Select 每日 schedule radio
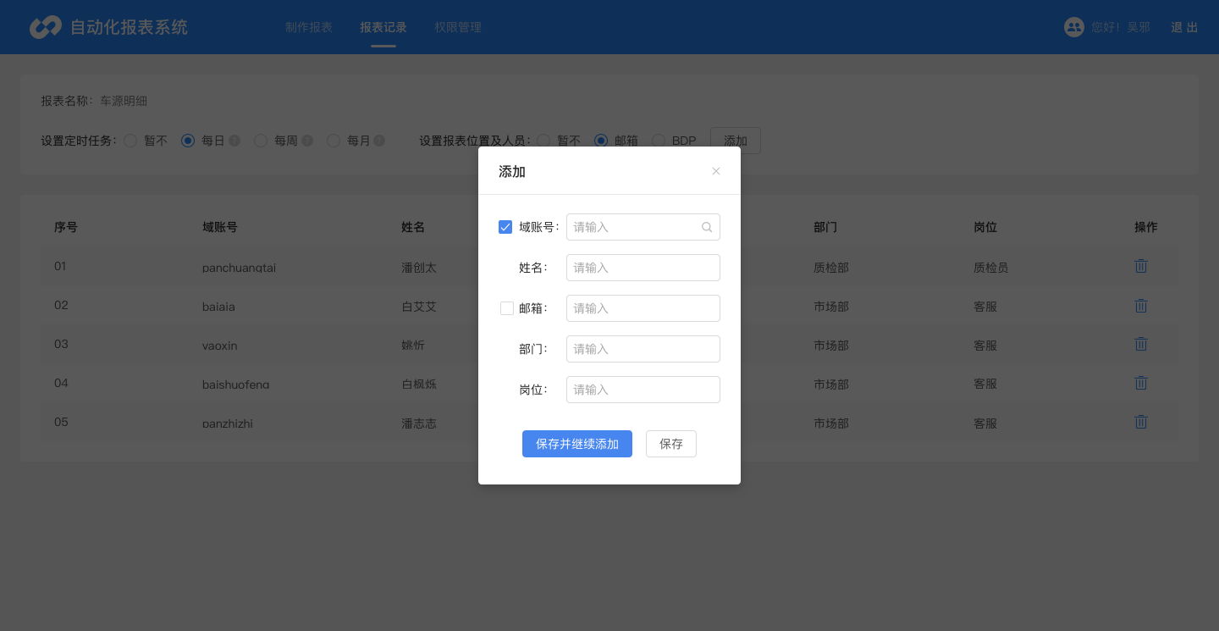Image resolution: width=1219 pixels, height=631 pixels. 188,141
